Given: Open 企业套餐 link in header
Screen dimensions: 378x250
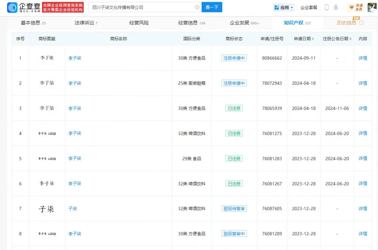Looking at the screenshot, I should tap(309, 7).
